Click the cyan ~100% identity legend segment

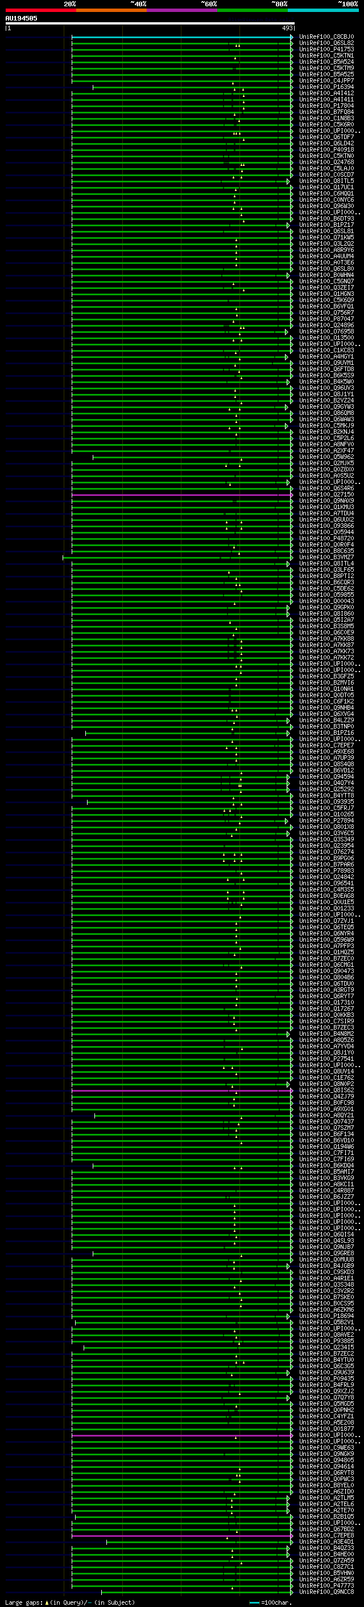coord(323,10)
